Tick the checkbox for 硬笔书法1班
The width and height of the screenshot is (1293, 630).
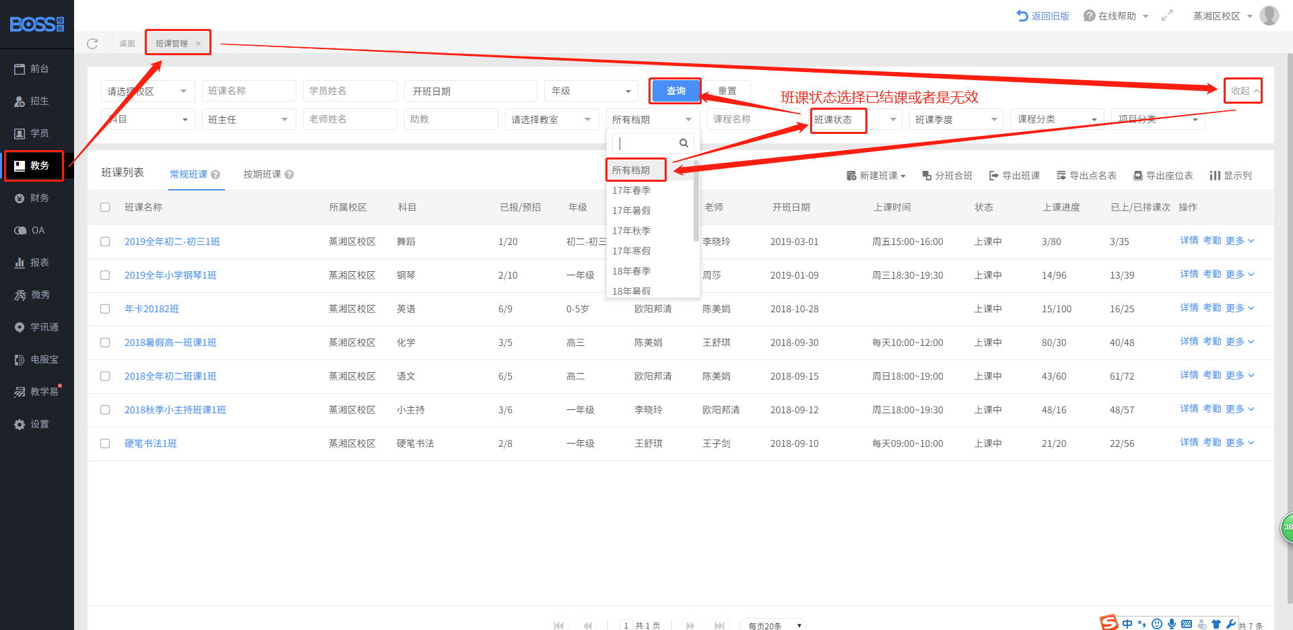point(105,444)
